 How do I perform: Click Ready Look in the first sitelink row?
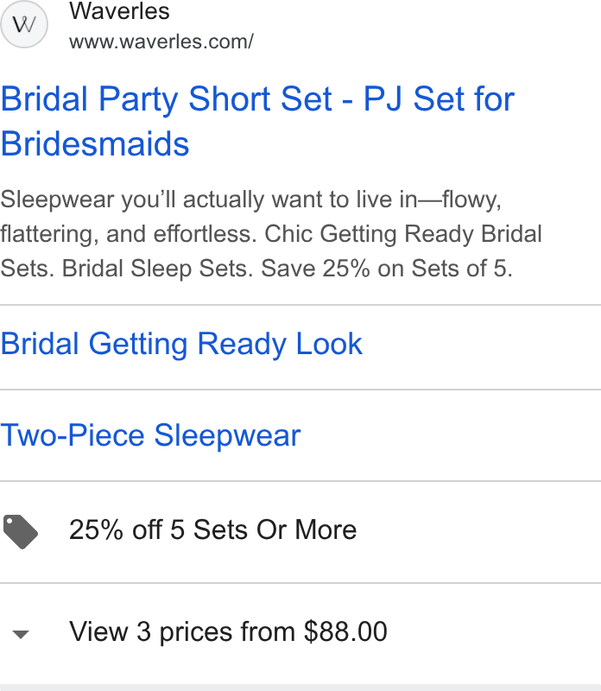point(280,344)
